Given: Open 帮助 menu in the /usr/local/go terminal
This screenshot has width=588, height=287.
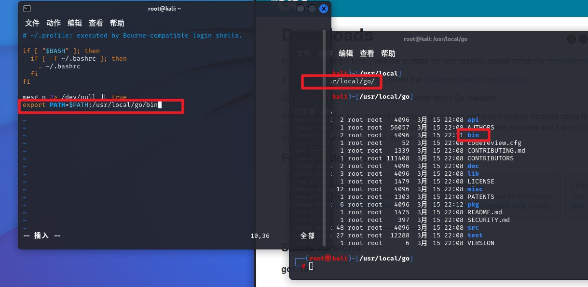Looking at the screenshot, I should coord(388,53).
